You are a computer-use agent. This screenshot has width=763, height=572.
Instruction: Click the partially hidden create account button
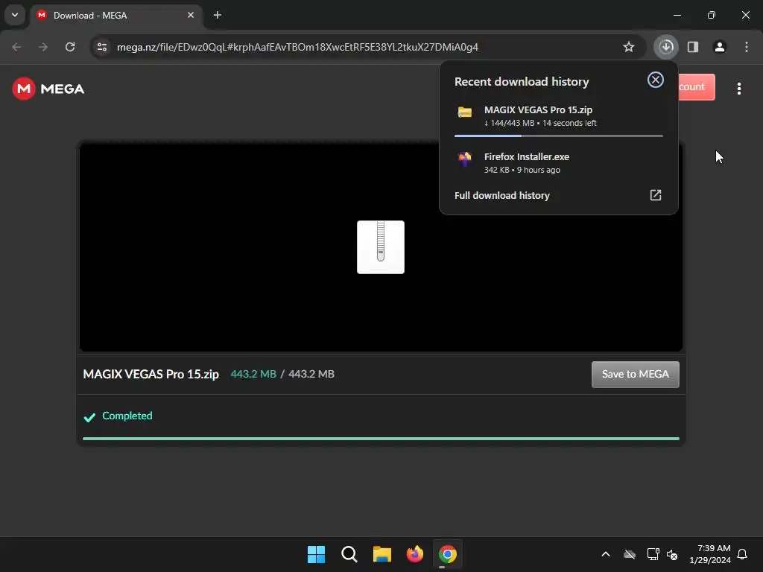pos(697,87)
